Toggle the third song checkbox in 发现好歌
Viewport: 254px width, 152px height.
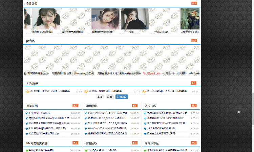click(x=148, y=91)
